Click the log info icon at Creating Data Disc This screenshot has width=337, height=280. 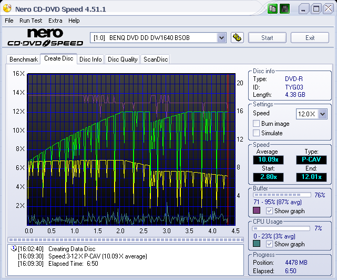point(14,249)
